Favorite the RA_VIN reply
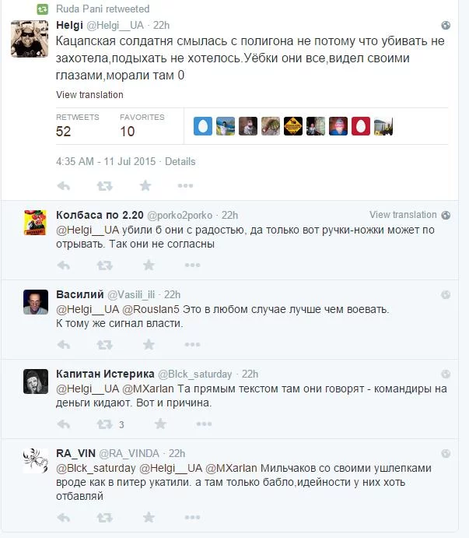The image size is (469, 538). coord(149,517)
